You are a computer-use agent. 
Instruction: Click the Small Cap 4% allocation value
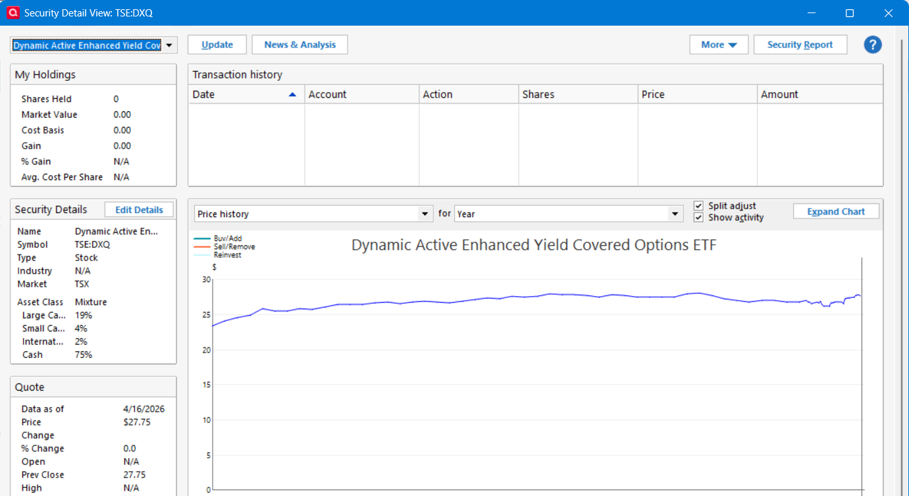[81, 329]
